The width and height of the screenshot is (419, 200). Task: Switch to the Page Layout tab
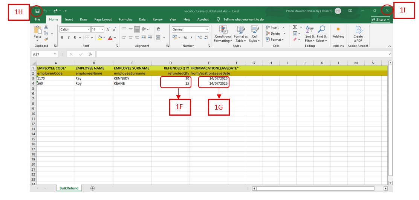coord(103,20)
